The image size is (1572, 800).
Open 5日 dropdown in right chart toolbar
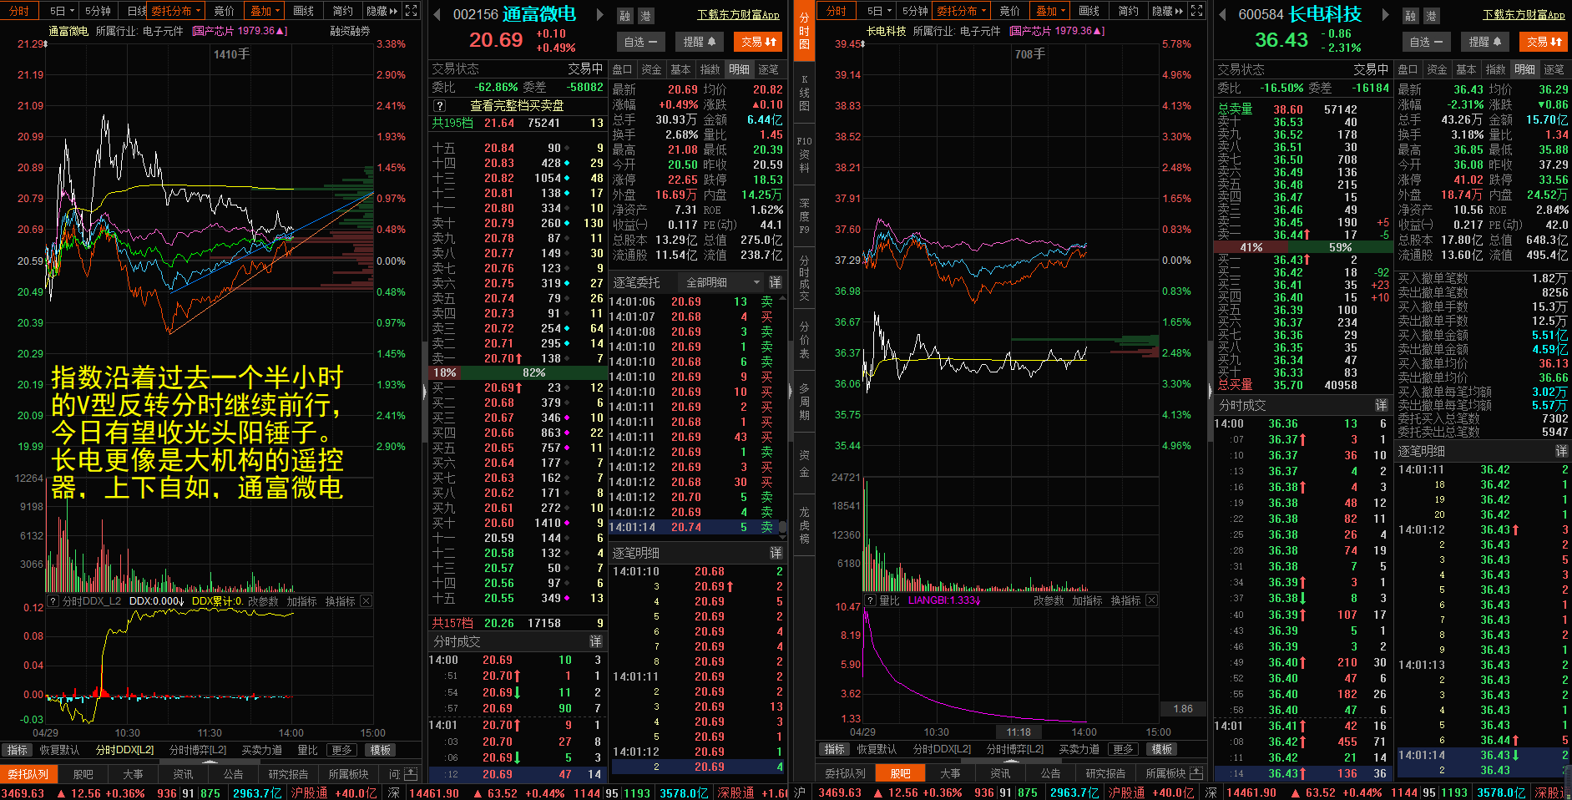tap(878, 11)
